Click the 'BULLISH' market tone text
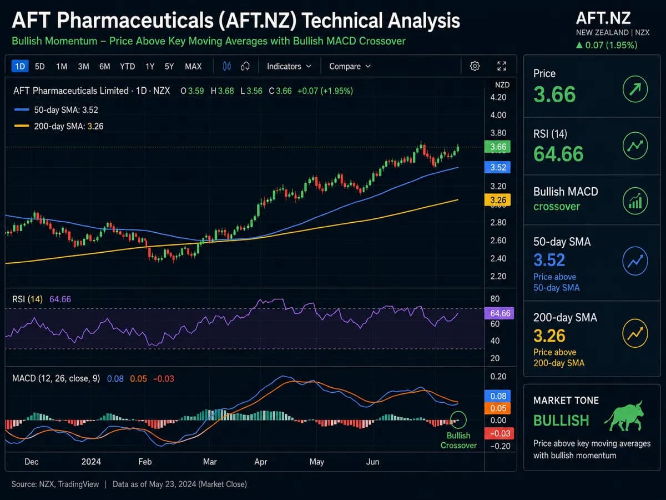The width and height of the screenshot is (666, 500). 561,421
